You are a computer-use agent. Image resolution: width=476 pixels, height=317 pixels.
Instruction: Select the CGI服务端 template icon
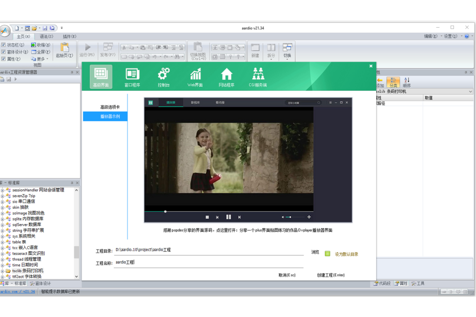(258, 77)
